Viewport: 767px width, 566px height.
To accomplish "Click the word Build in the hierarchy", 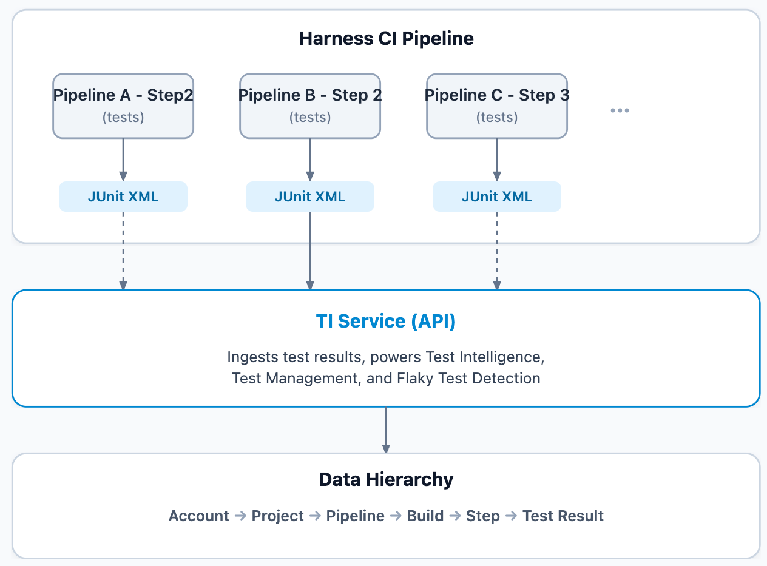I will (x=425, y=516).
